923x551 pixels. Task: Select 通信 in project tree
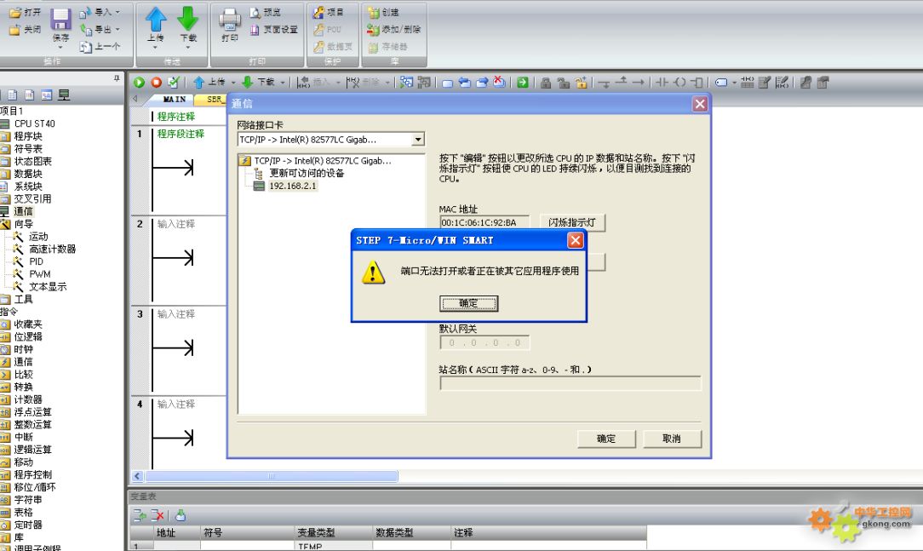(x=23, y=211)
